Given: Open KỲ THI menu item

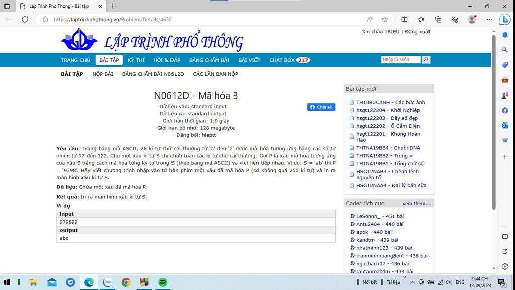Looking at the screenshot, I should point(136,60).
